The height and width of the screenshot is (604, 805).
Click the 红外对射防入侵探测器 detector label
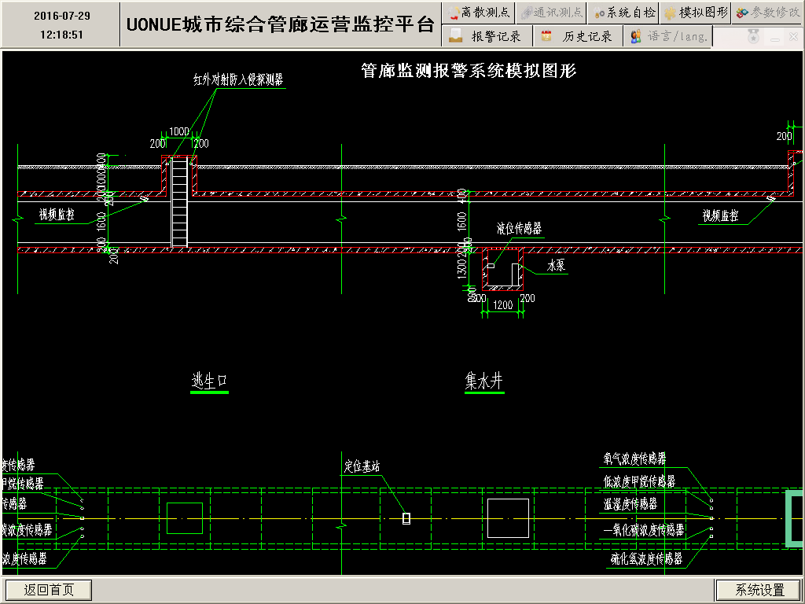(238, 79)
